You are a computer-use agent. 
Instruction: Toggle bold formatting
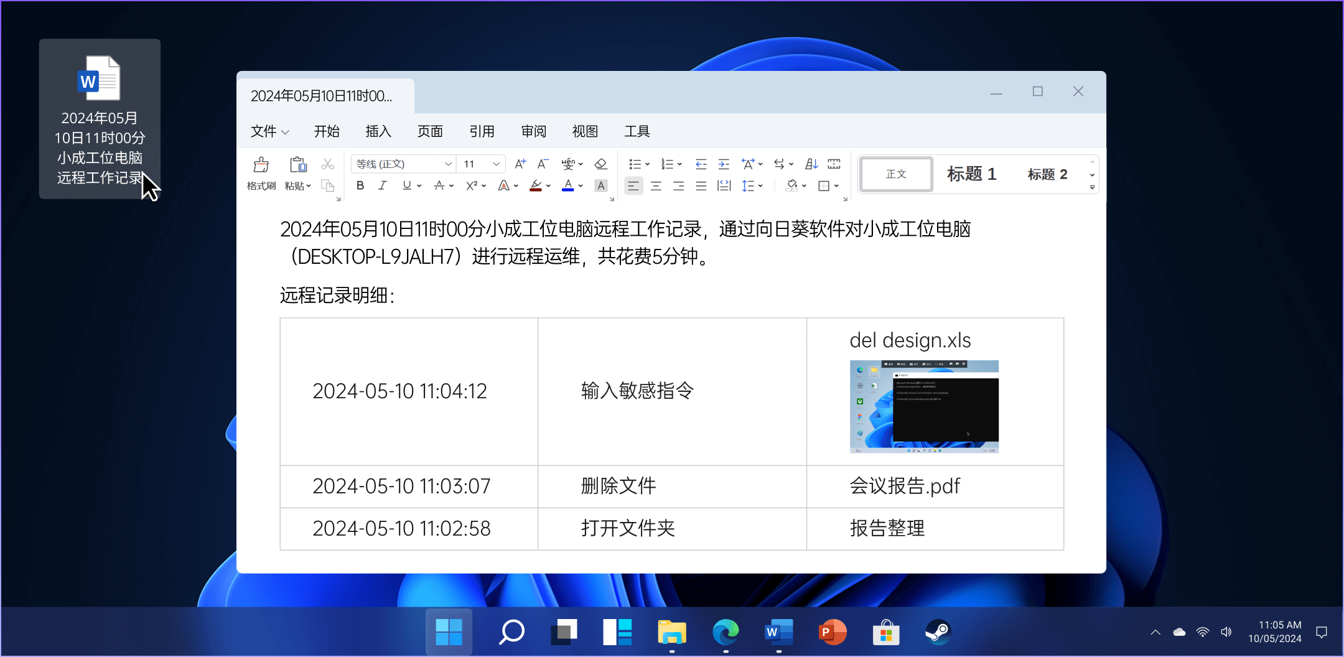point(360,186)
